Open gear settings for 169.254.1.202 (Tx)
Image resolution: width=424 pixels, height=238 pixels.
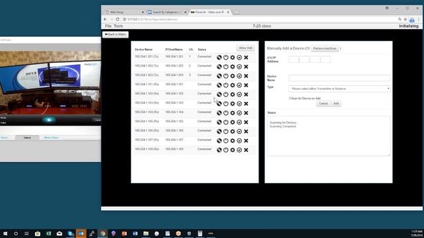(x=233, y=67)
